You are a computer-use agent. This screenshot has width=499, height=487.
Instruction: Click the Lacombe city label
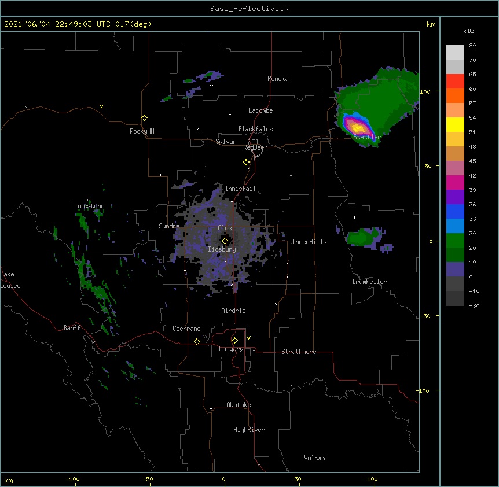260,110
